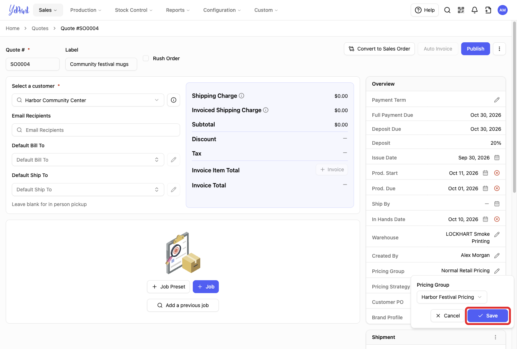Open Shipment section three-dot menu

495,337
